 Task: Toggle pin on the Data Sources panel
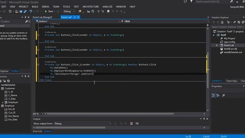tap(25, 76)
